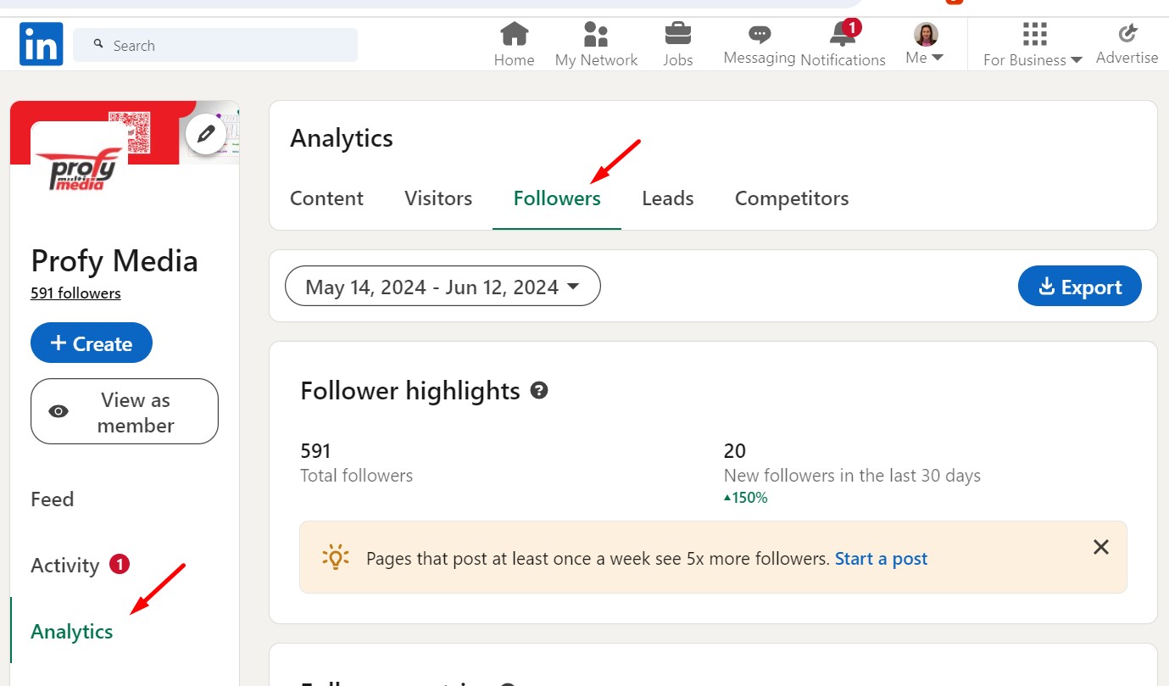The width and height of the screenshot is (1169, 686).
Task: Open Messaging chat icon
Action: click(x=759, y=35)
